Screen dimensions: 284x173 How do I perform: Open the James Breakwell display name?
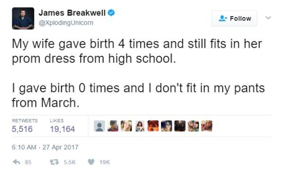click(72, 13)
